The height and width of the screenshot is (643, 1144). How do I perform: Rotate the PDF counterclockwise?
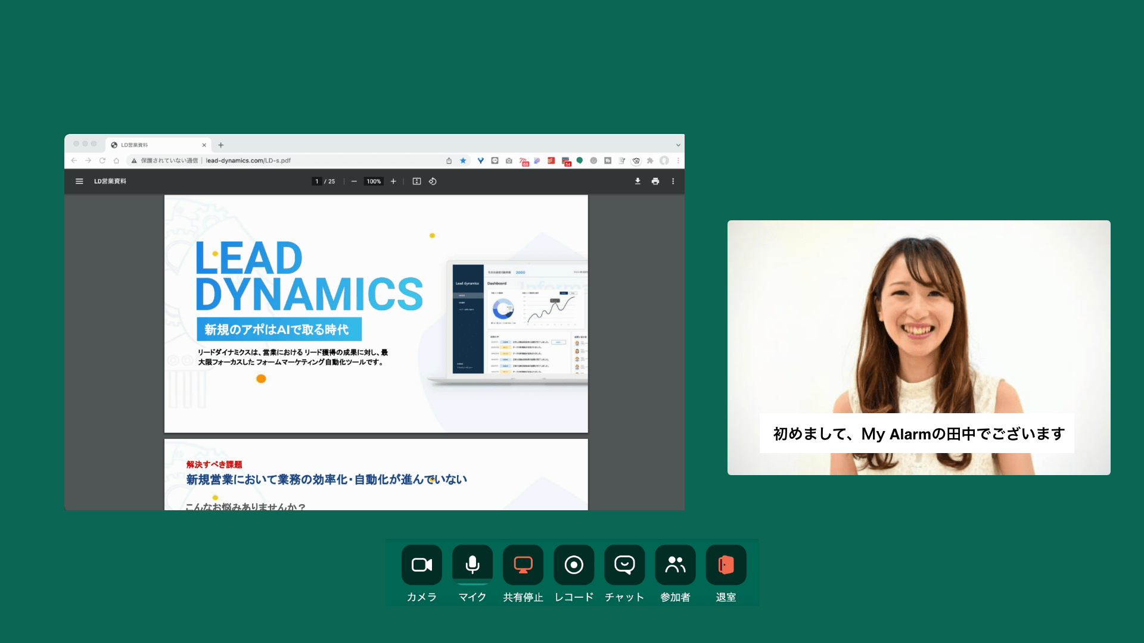pos(433,182)
